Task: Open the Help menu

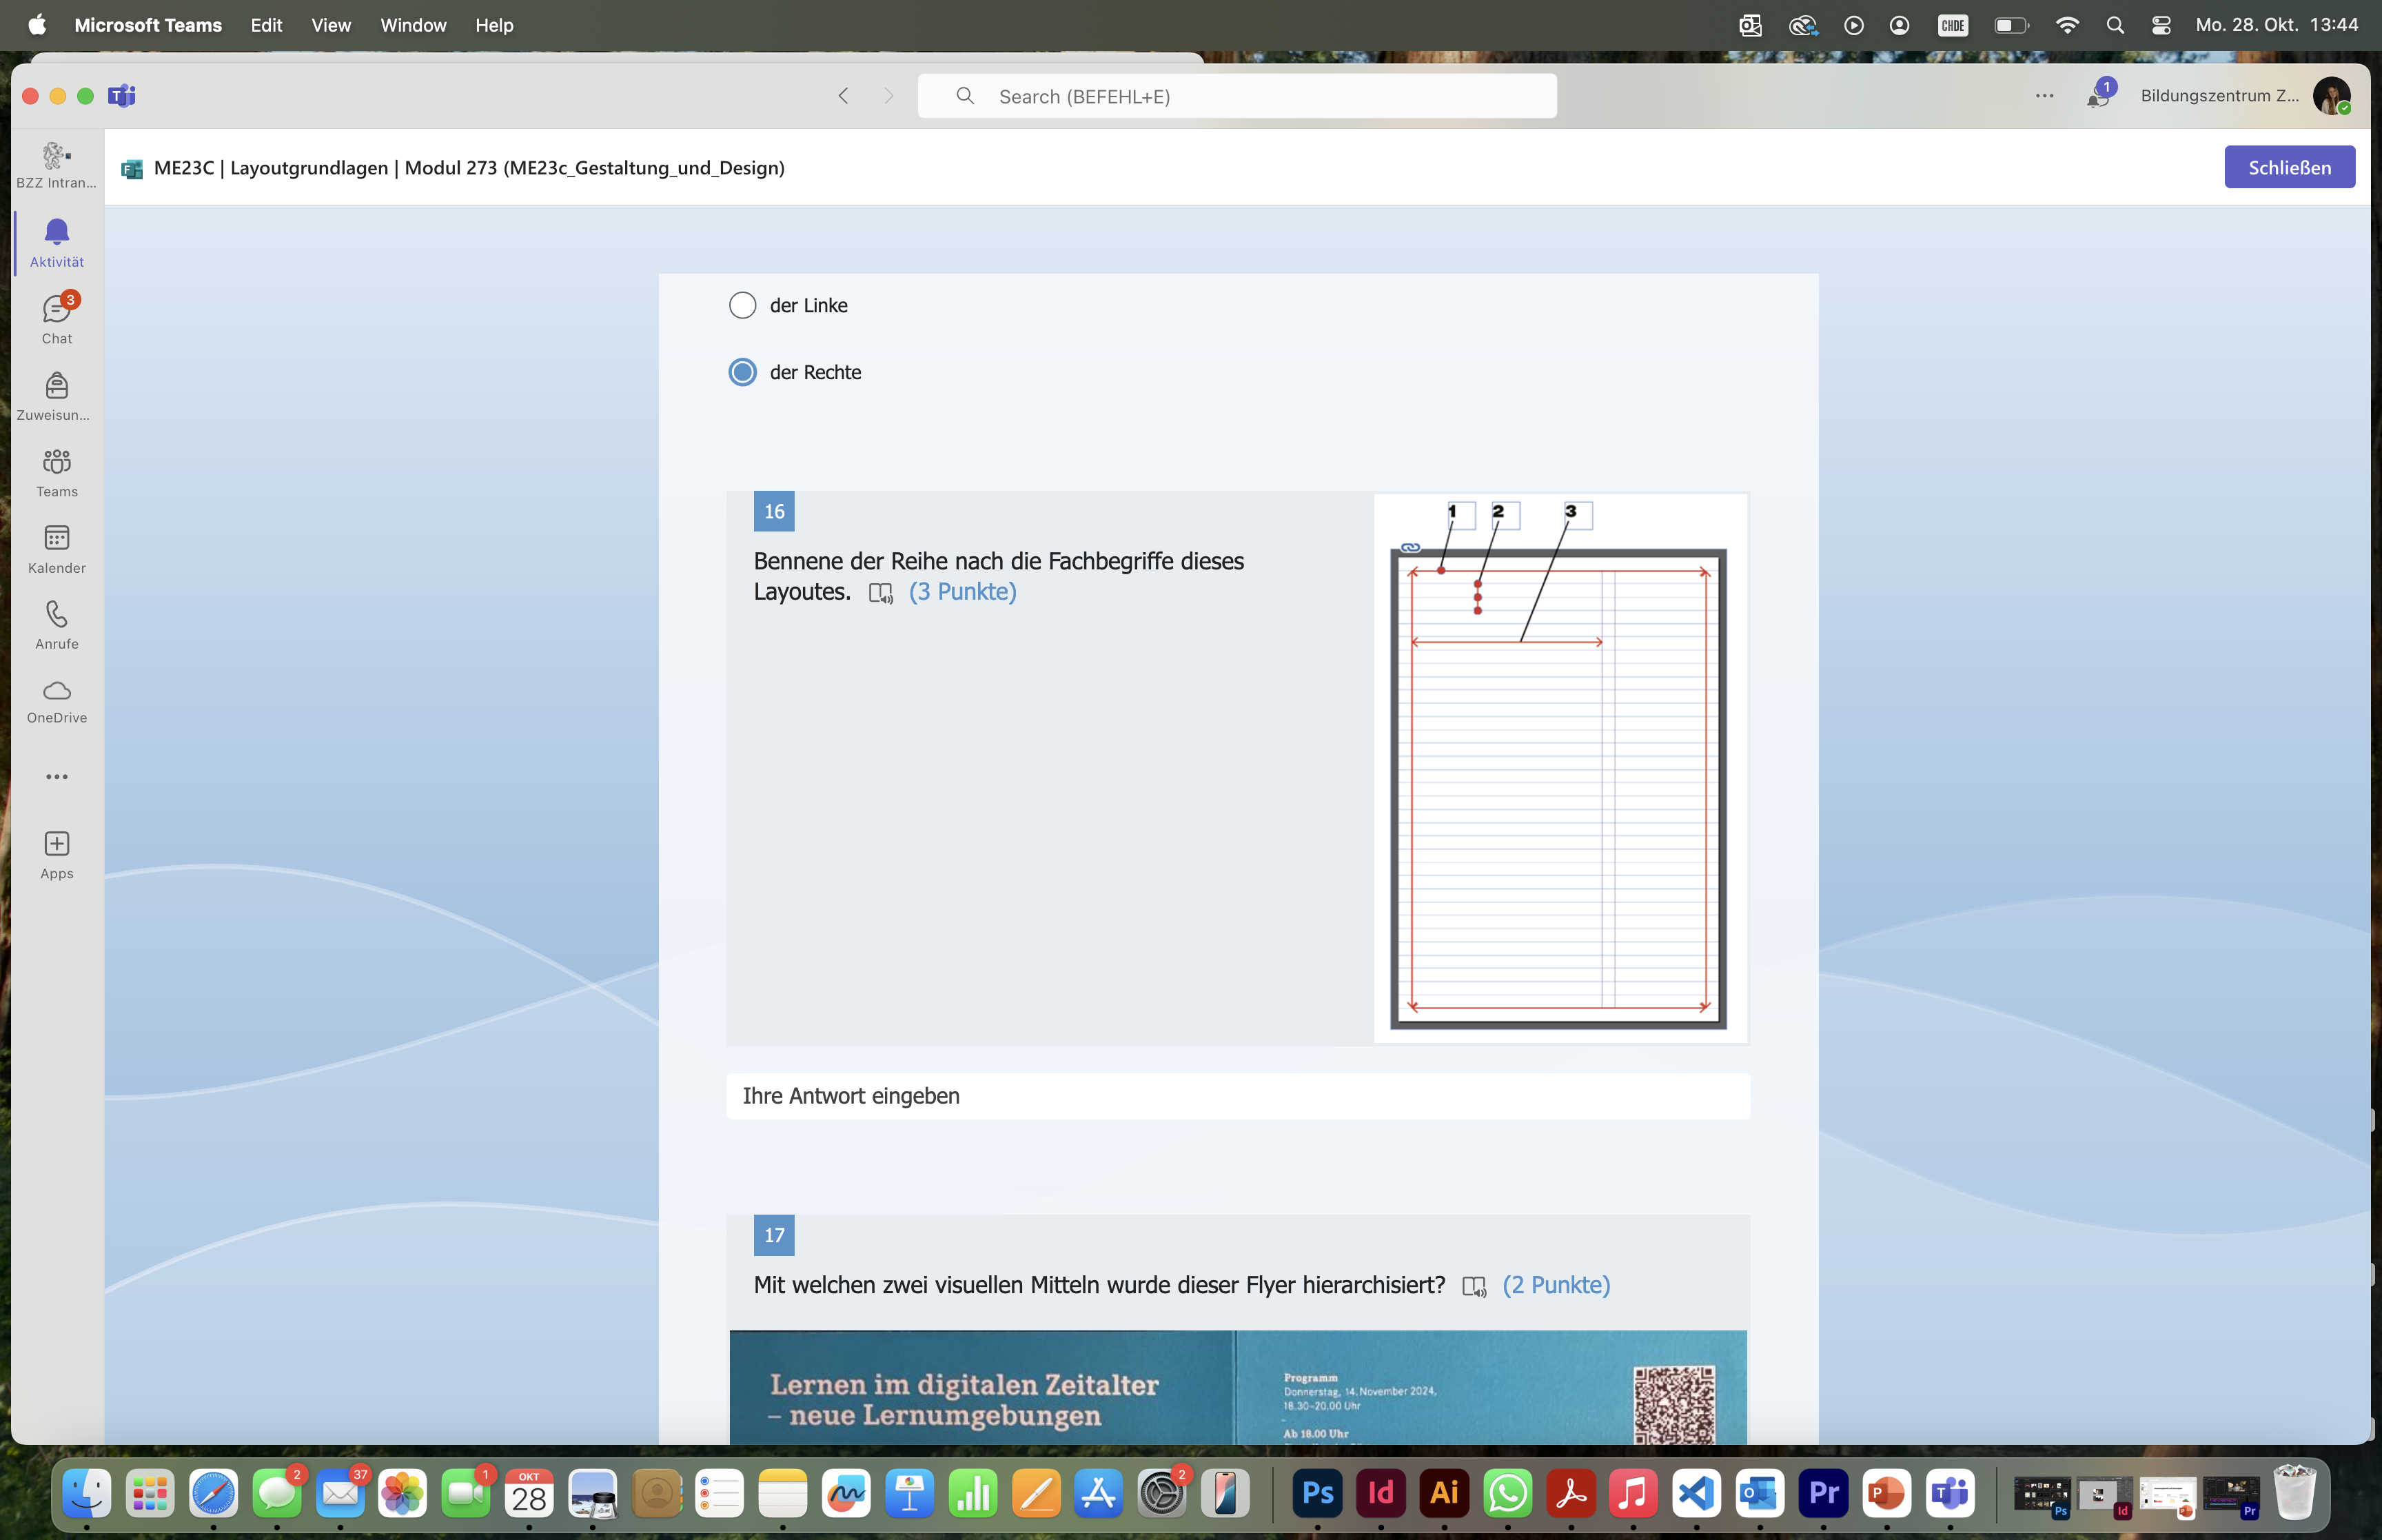Action: (493, 25)
